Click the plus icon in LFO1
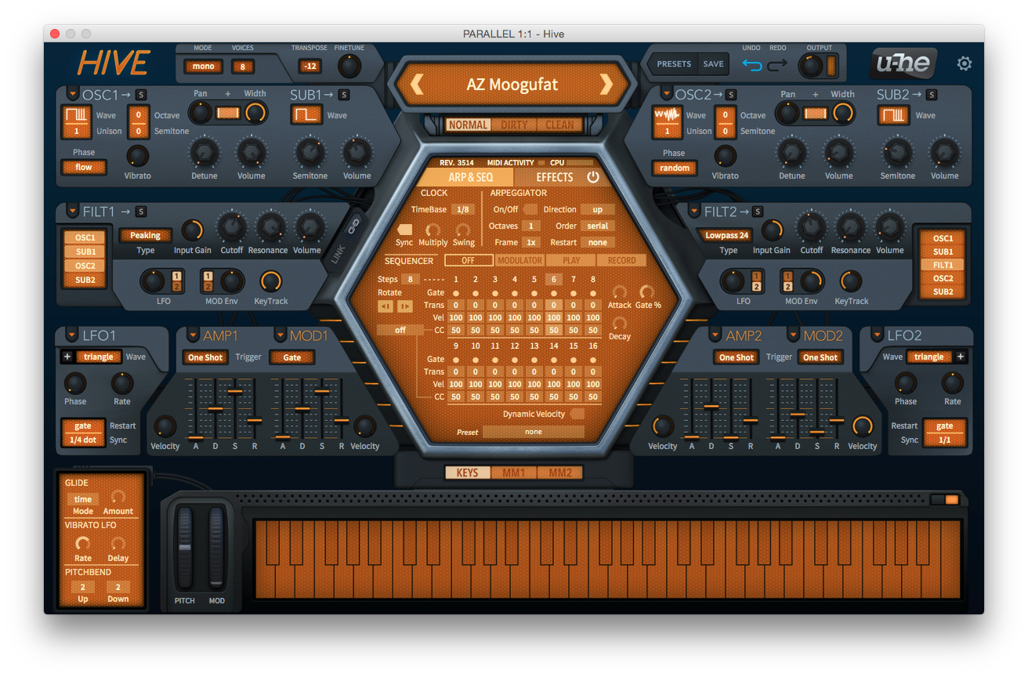This screenshot has width=1028, height=677. click(67, 357)
